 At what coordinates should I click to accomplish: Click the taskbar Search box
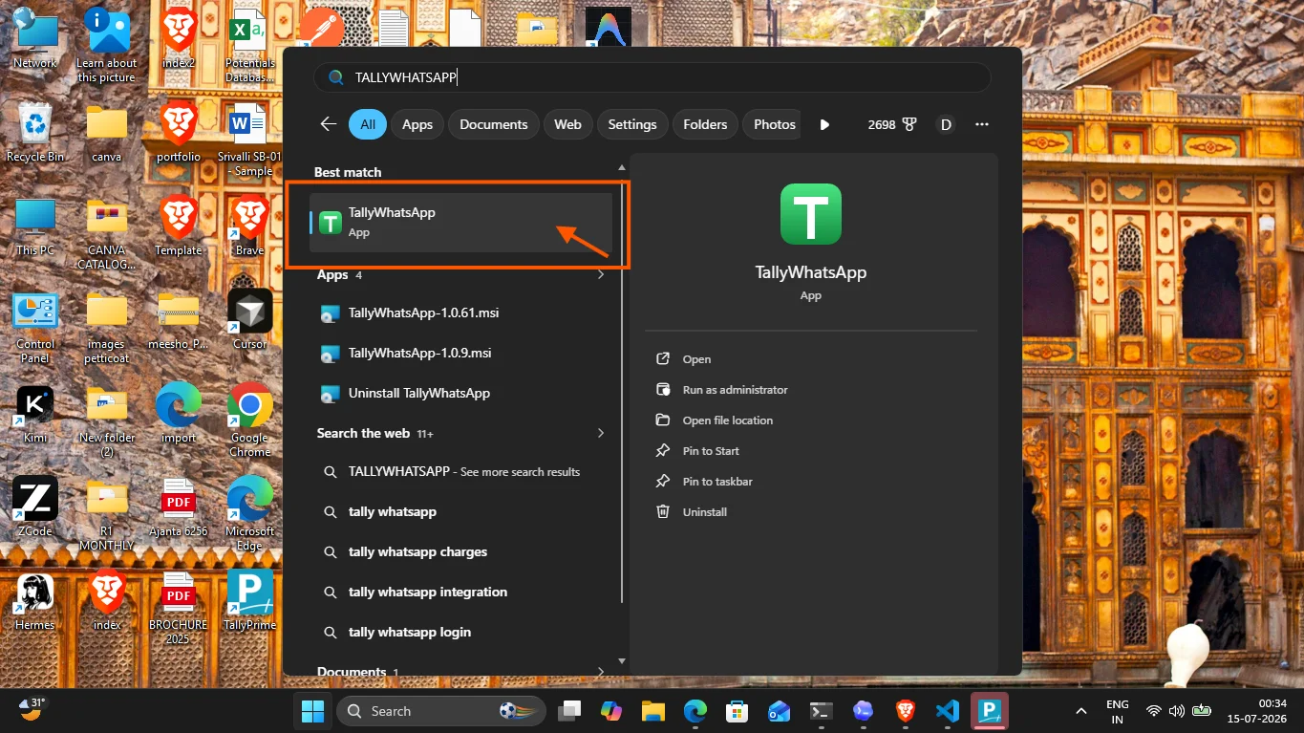point(441,711)
